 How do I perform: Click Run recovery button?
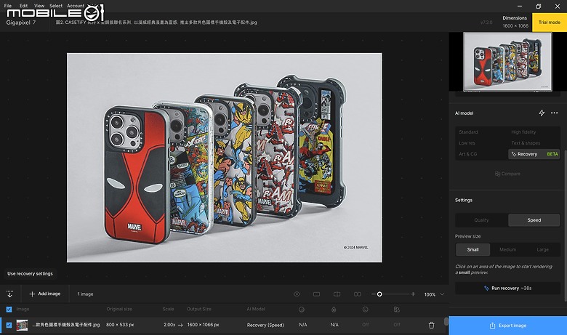coord(507,288)
